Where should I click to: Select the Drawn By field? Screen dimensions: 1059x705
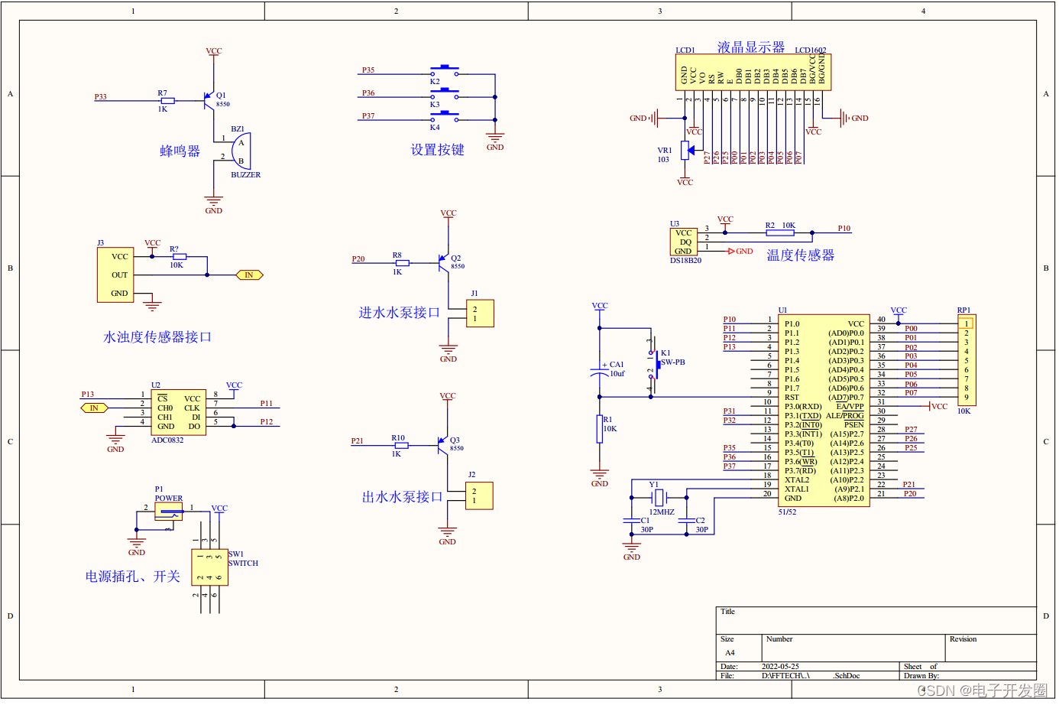tap(969, 675)
